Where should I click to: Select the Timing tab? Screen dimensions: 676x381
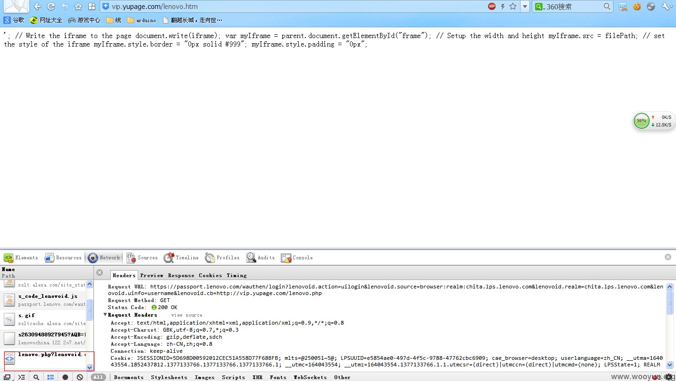[x=237, y=275]
